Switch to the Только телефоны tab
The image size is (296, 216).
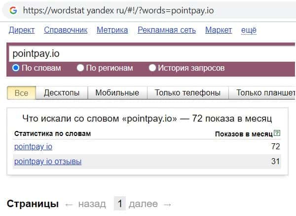(x=187, y=93)
